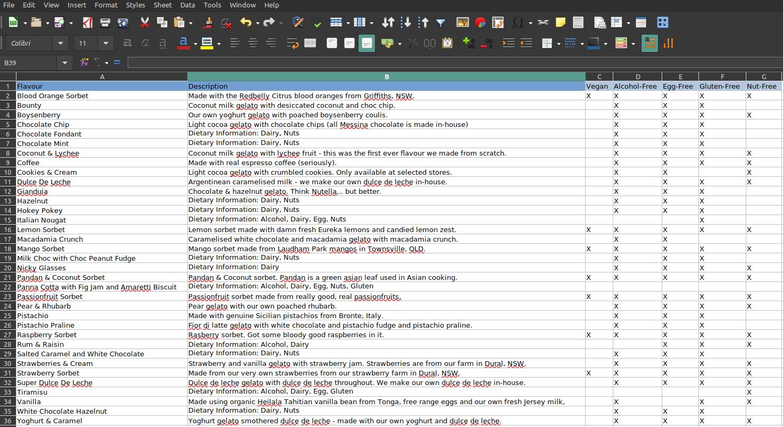Delete a decimal place

487,43
